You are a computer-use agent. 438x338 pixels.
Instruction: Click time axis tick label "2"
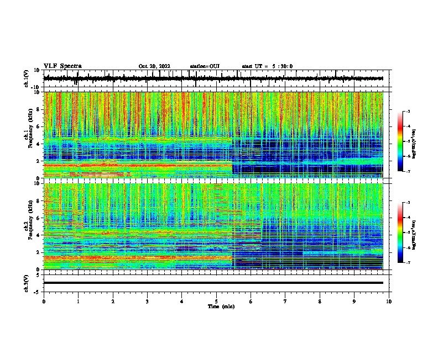[x=113, y=302]
